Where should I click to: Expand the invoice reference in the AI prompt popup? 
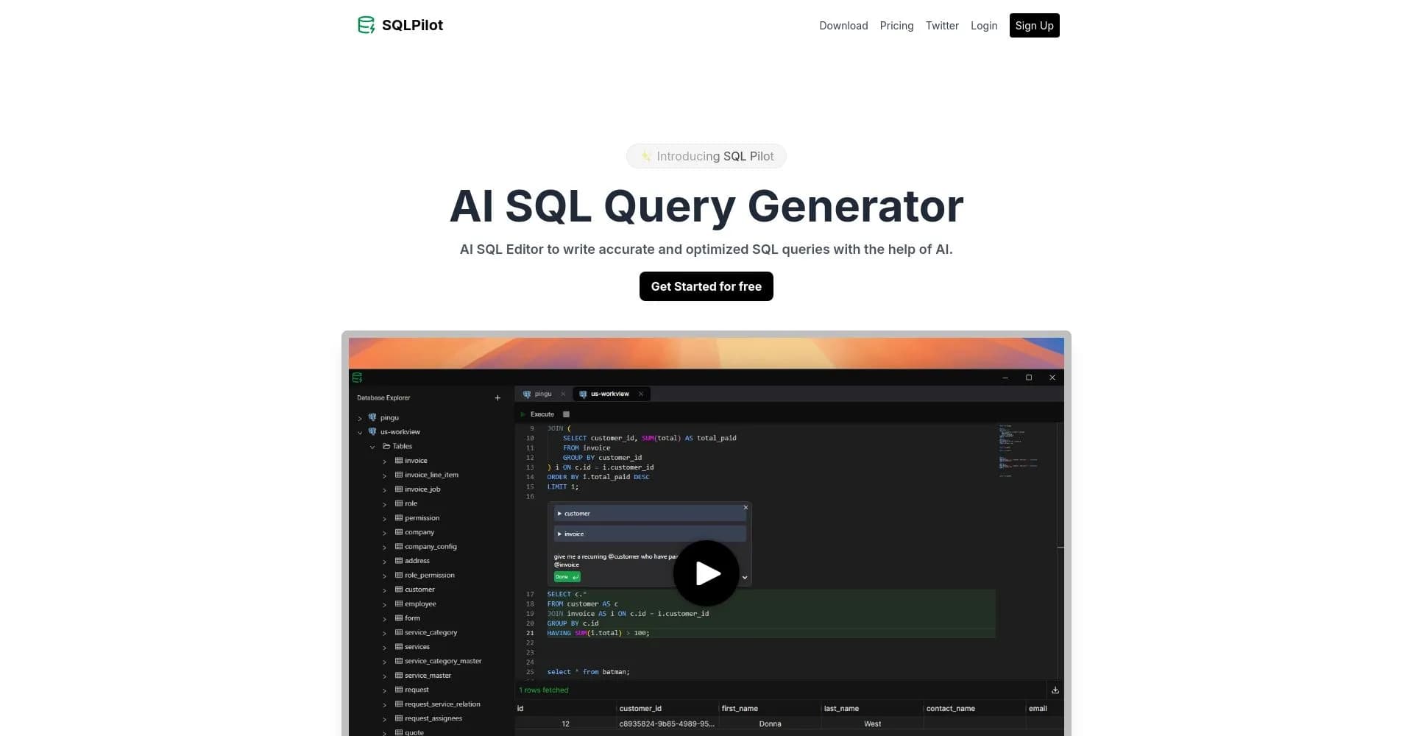pos(559,533)
